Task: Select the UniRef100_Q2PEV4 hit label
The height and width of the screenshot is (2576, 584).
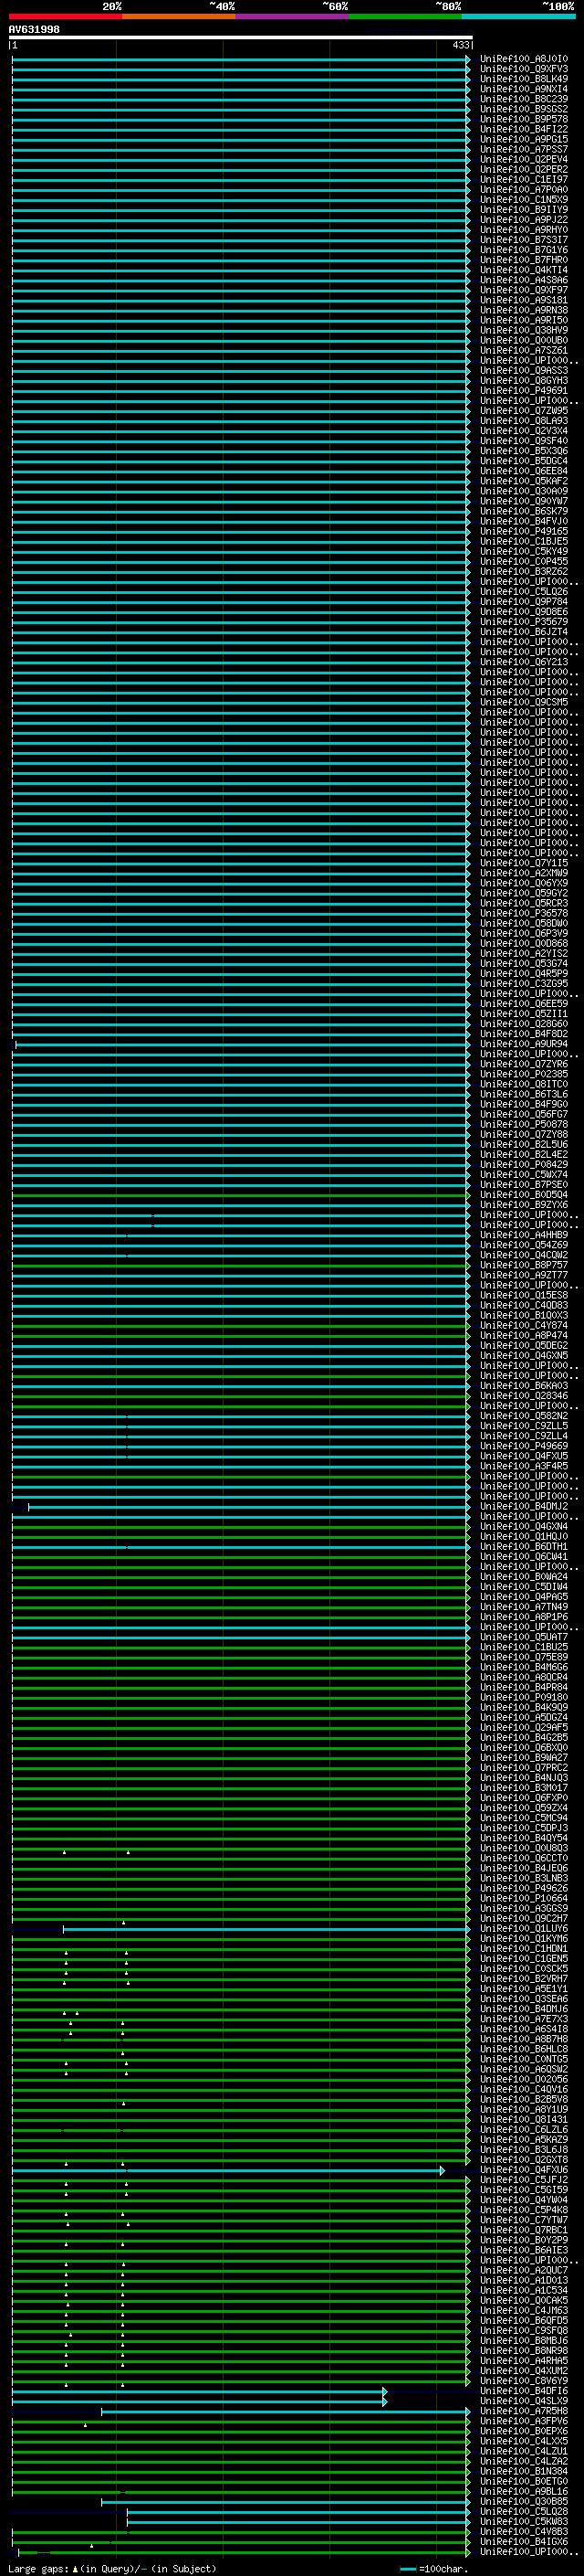Action: [x=523, y=160]
